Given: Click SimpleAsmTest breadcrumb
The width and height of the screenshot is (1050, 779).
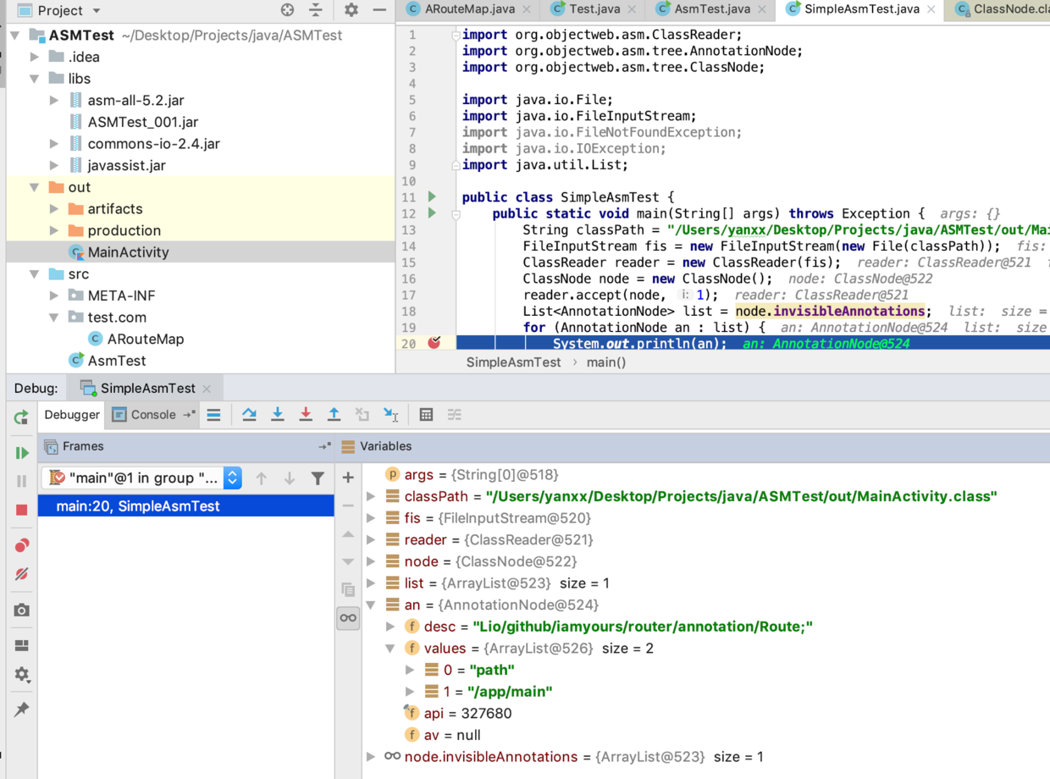Looking at the screenshot, I should click(x=513, y=362).
